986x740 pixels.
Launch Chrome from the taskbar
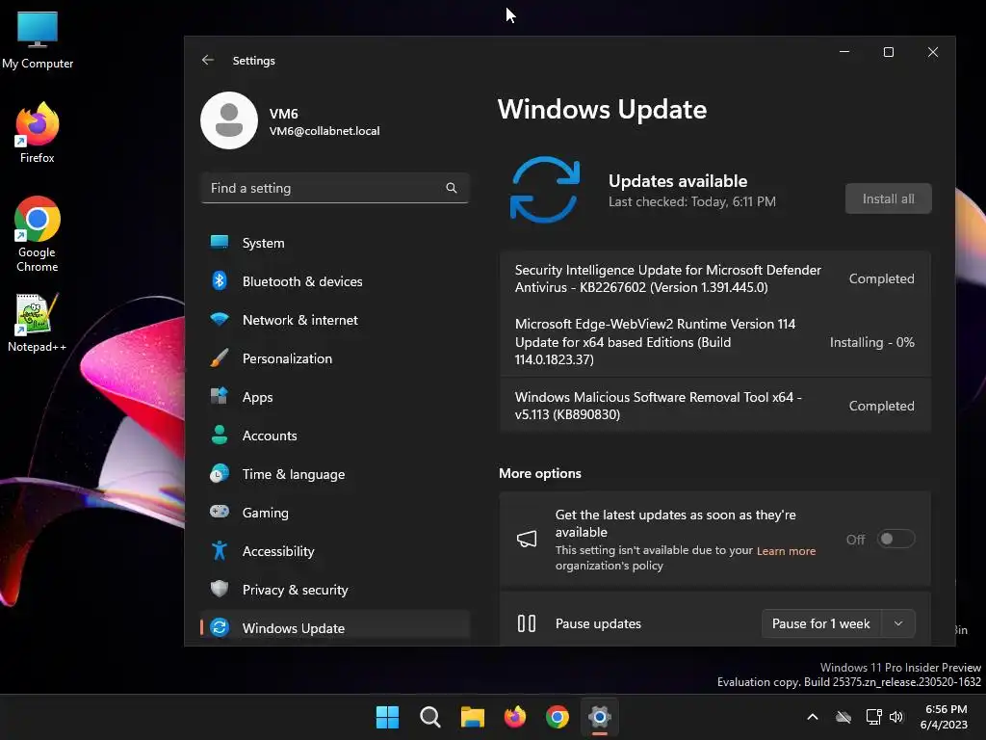coord(558,717)
